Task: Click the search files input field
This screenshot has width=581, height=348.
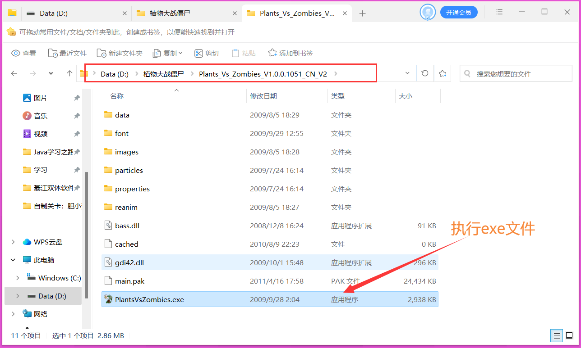Action: pyautogui.click(x=515, y=73)
